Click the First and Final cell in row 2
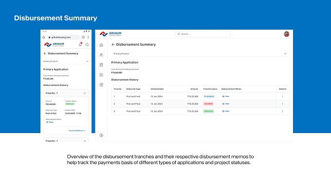The height and width of the screenshot is (186, 331). click(x=133, y=104)
